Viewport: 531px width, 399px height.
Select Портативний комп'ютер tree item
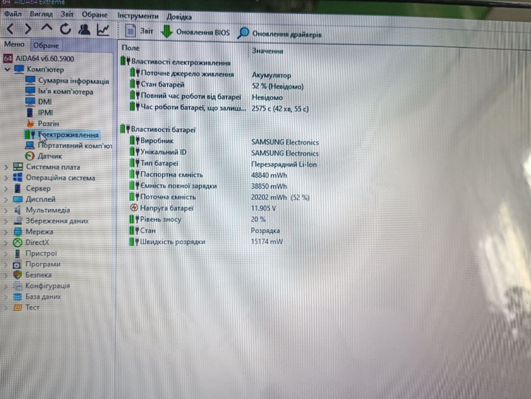pos(69,145)
